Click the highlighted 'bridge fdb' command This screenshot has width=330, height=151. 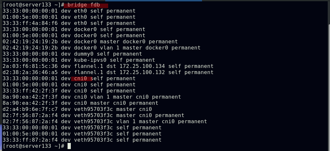tap(86, 5)
